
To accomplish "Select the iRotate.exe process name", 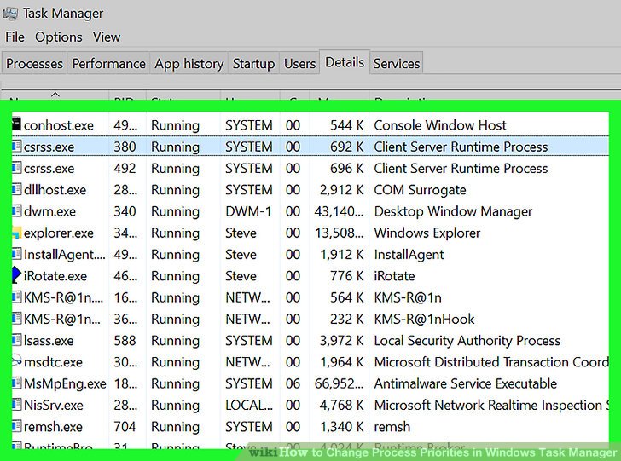I will coord(55,276).
